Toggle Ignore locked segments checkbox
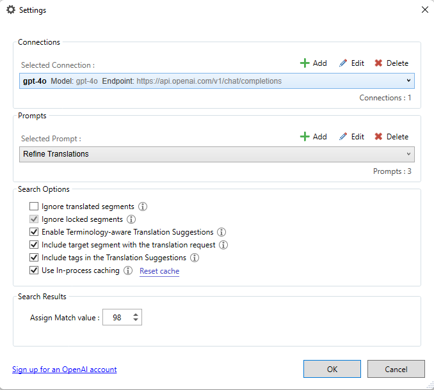The width and height of the screenshot is (434, 390). pyautogui.click(x=34, y=219)
